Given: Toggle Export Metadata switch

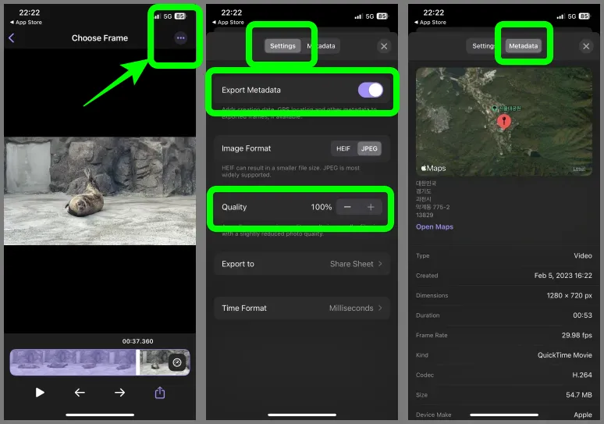Looking at the screenshot, I should point(370,91).
